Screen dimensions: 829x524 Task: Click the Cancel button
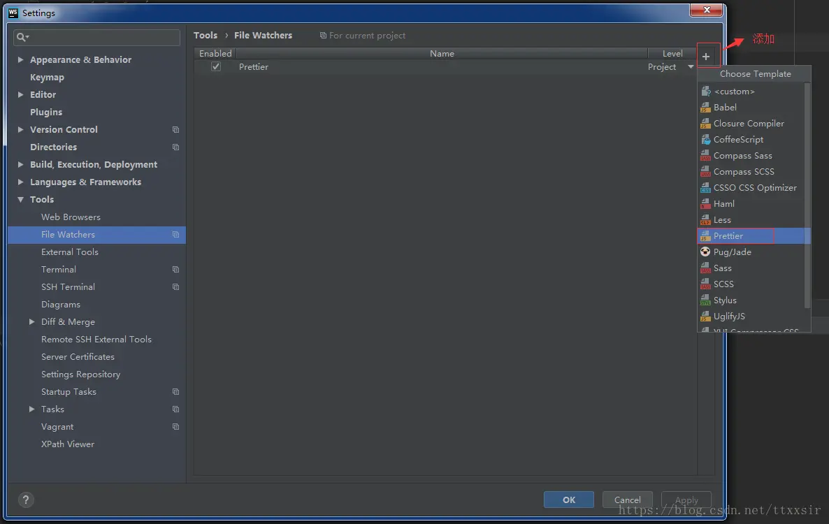(x=627, y=499)
